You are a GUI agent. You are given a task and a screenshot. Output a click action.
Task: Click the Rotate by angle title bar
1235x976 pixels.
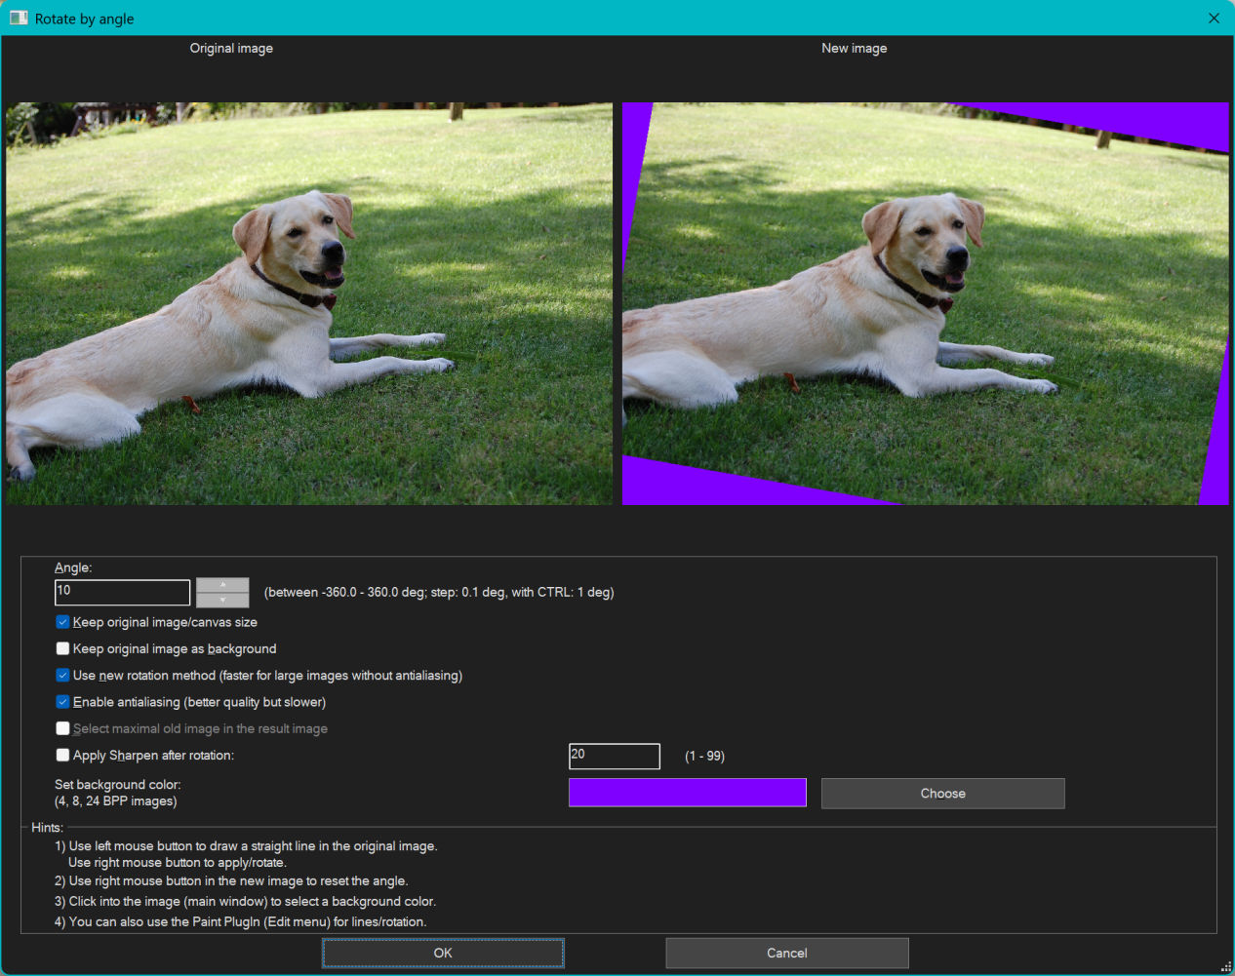(585, 18)
